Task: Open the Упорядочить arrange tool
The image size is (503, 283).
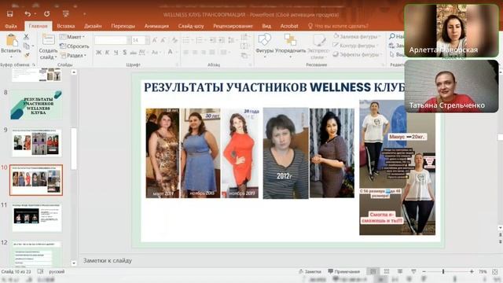Action: (290, 40)
